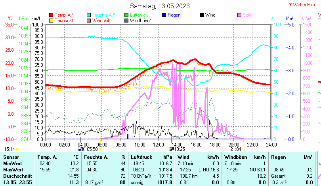Viewport: 321px width, 186px height.
Task: Click the Luftdruck table header
Action: [x=141, y=157]
